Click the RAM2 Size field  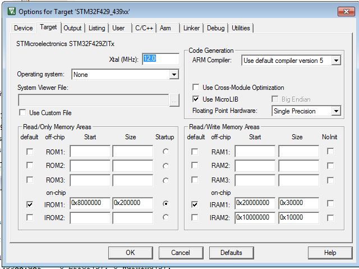point(299,166)
